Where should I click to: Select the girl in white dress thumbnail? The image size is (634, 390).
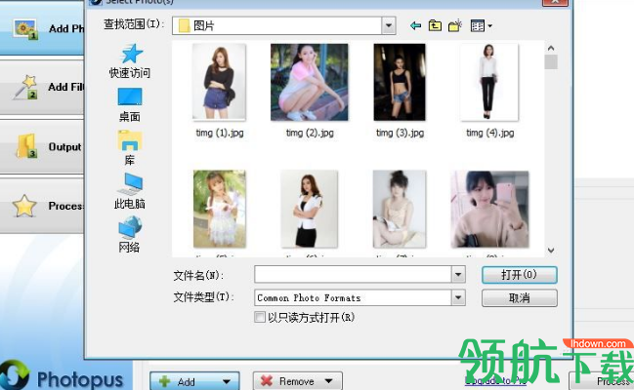[x=220, y=209]
